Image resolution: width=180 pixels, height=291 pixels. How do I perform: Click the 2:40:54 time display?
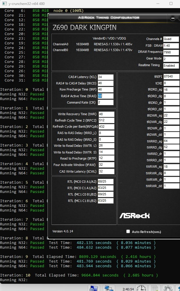(128, 289)
